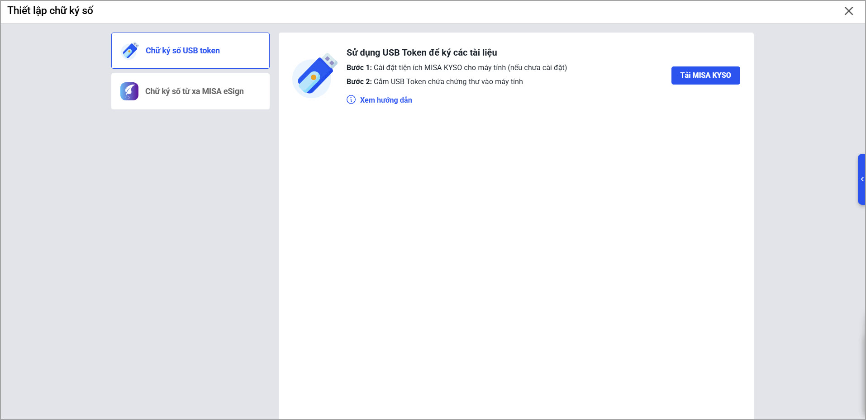This screenshot has width=866, height=420.
Task: Click the empty header bar beside the dialog title
Action: (x=452, y=12)
